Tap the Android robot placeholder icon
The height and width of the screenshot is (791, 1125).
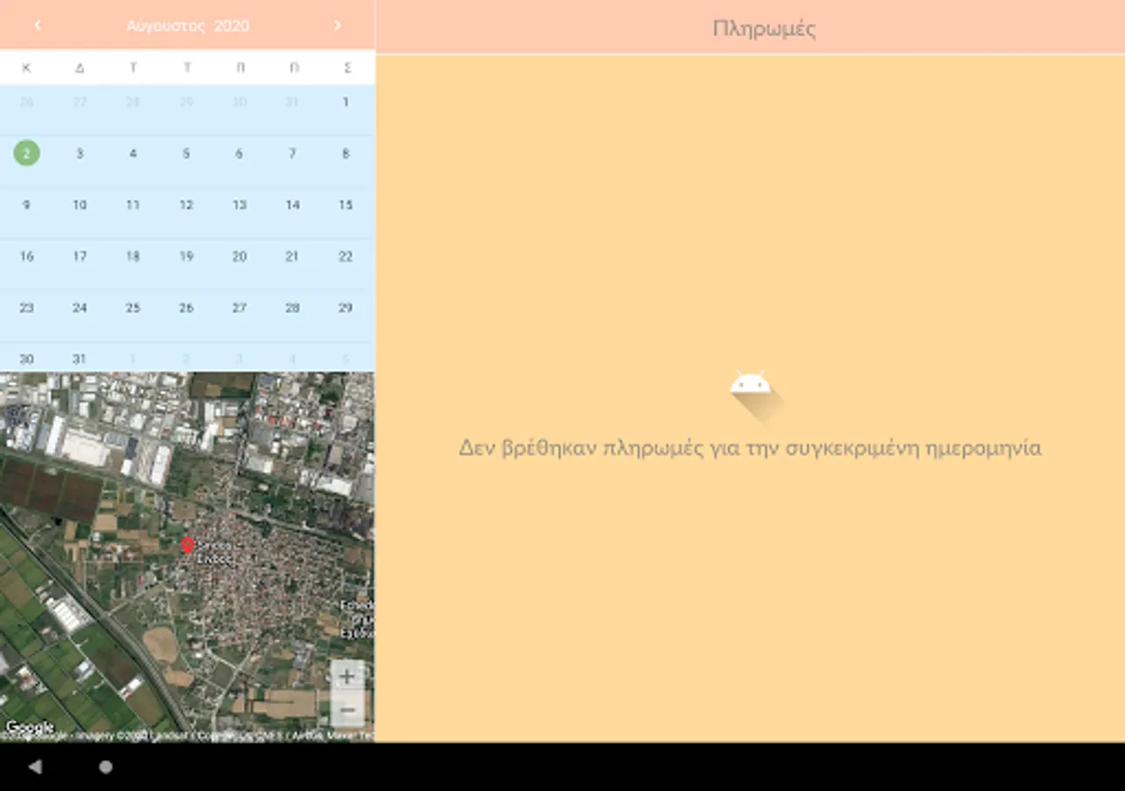coord(751,384)
